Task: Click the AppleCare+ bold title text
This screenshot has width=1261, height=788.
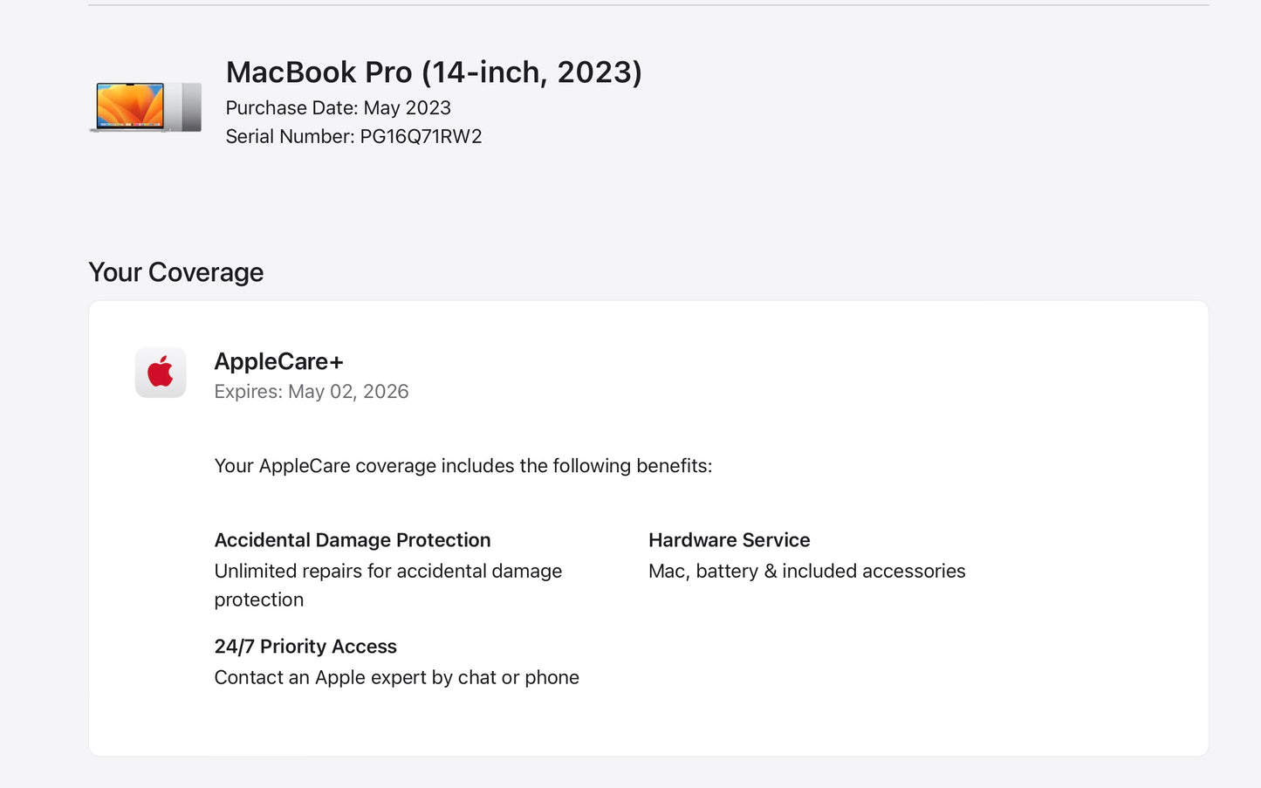Action: tap(278, 361)
